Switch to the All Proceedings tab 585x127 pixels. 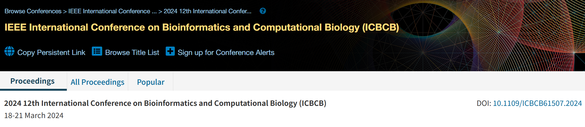[x=97, y=82]
